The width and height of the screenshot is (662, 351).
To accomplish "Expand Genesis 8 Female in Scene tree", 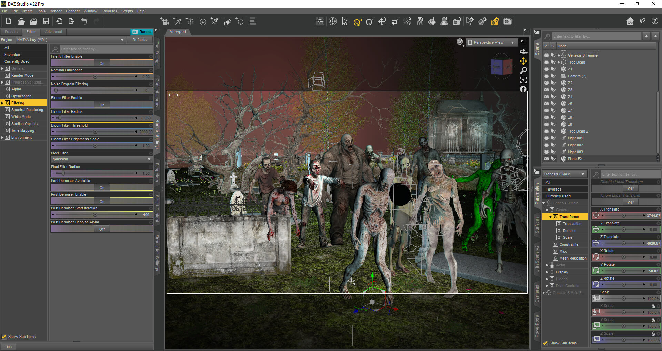I will [559, 55].
